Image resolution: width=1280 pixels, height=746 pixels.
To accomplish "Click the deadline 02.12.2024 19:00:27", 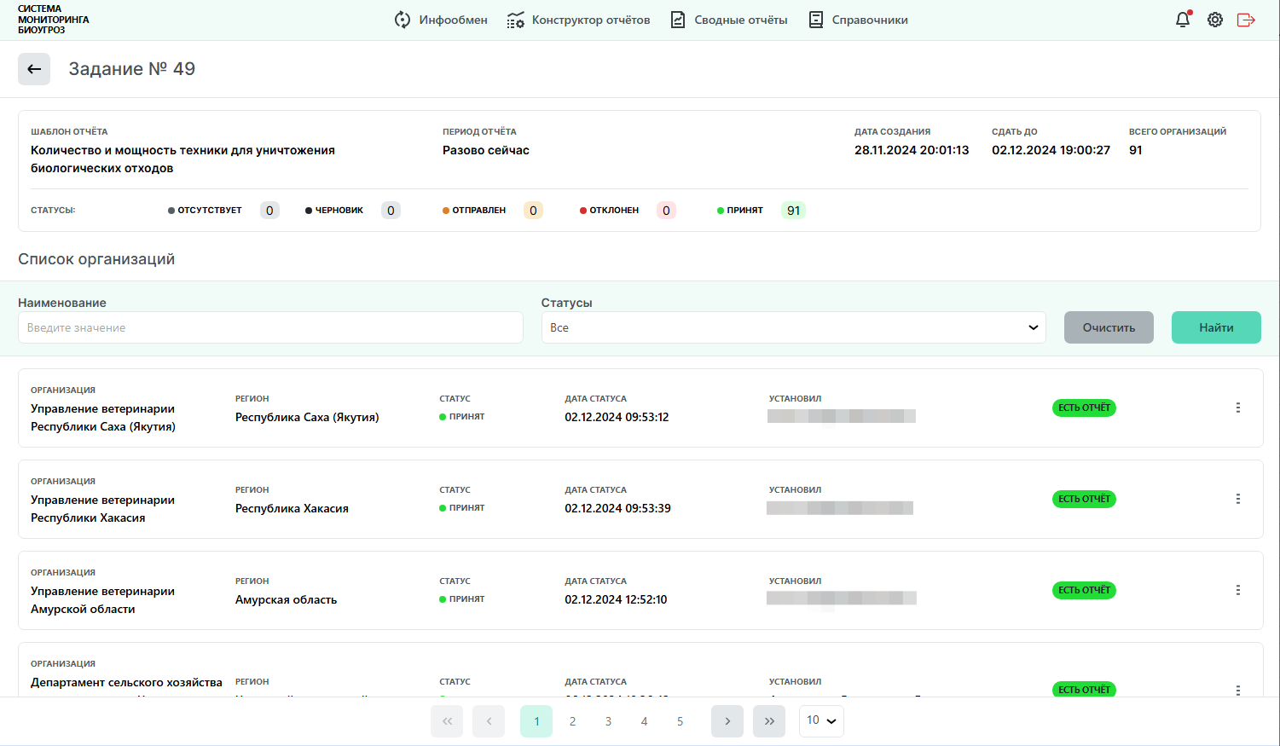I will (x=1051, y=150).
